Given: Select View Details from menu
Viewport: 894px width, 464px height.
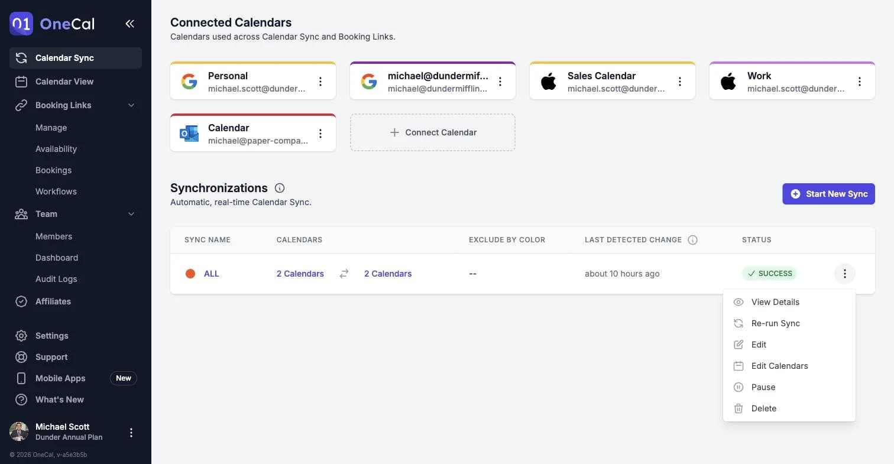Looking at the screenshot, I should click(x=789, y=302).
